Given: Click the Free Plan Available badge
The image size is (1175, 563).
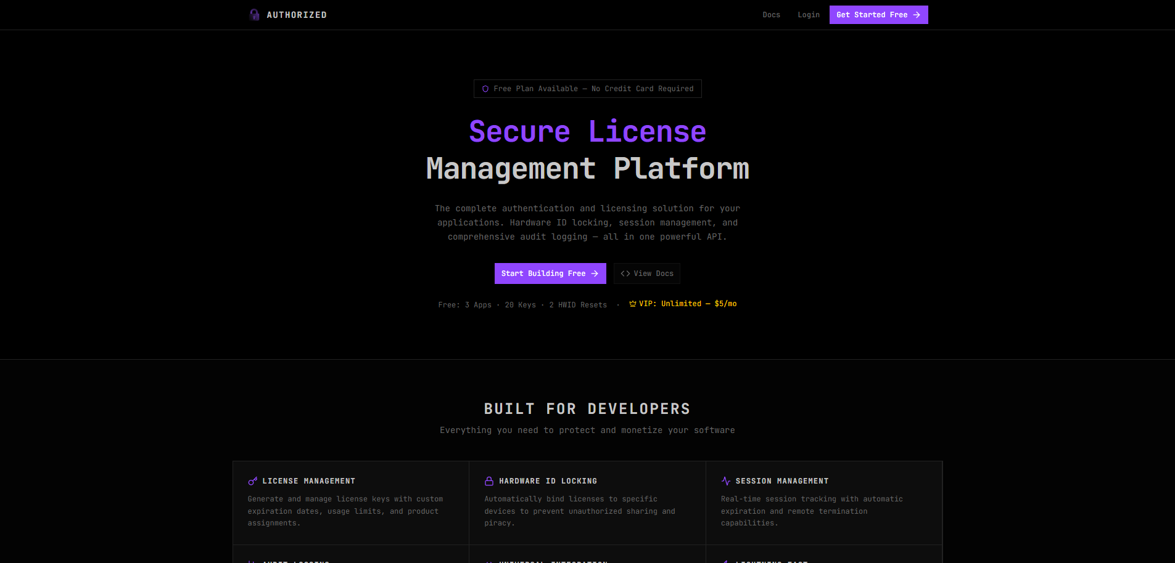Looking at the screenshot, I should (x=587, y=88).
